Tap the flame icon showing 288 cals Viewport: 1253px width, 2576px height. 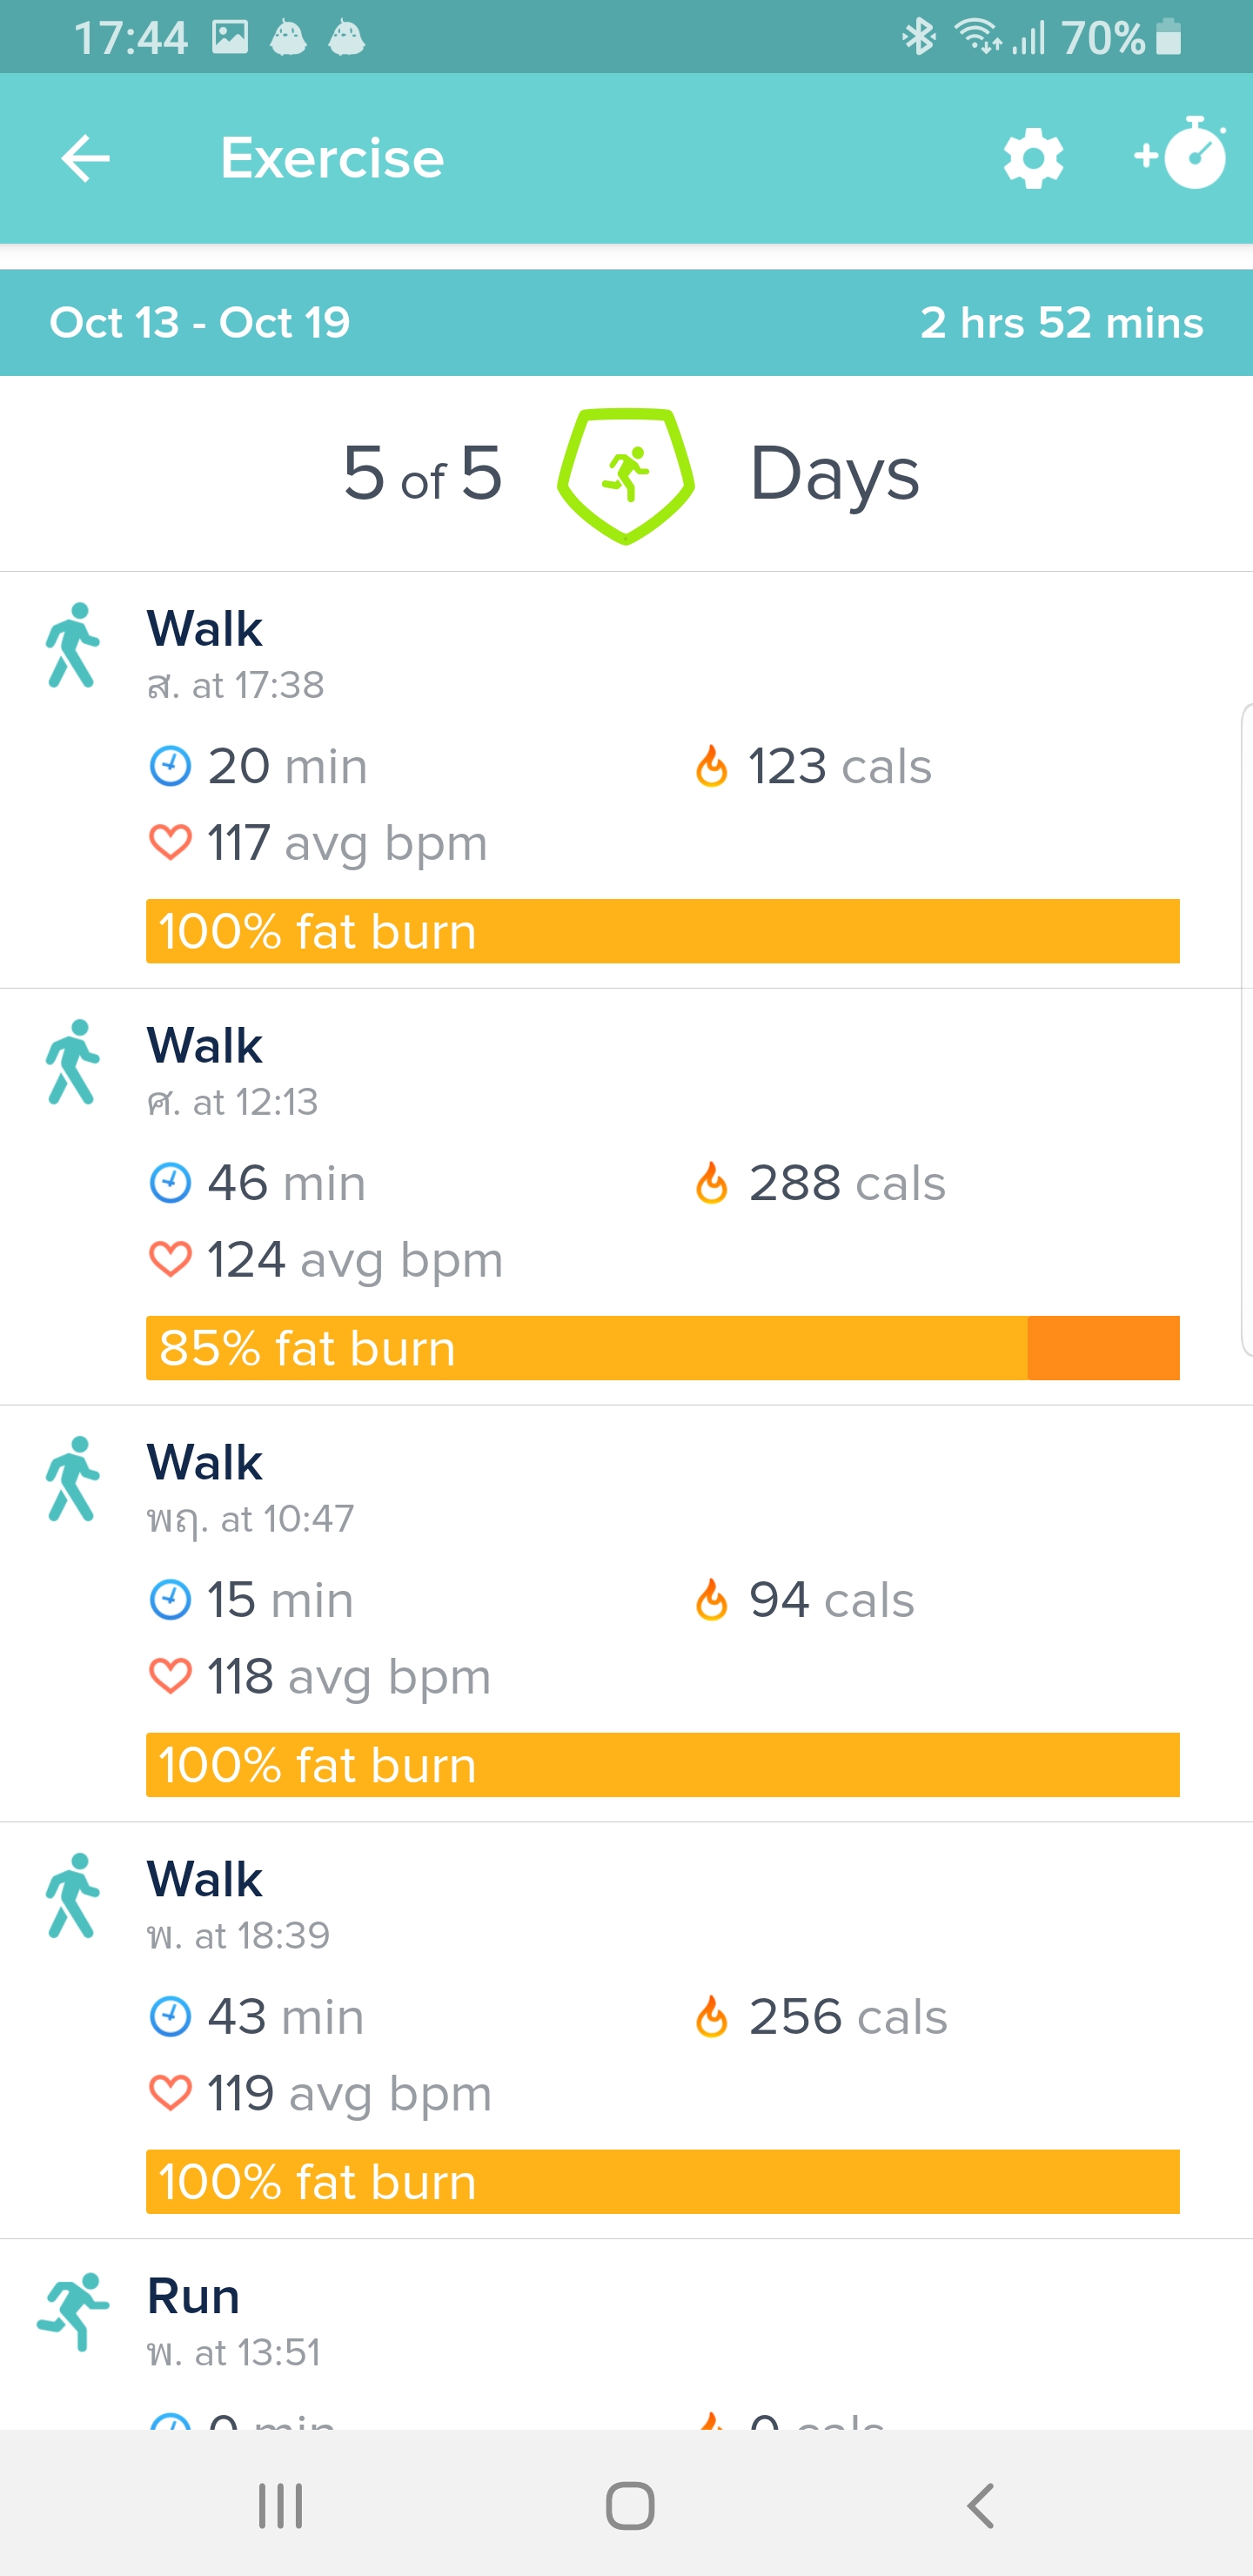click(713, 1182)
